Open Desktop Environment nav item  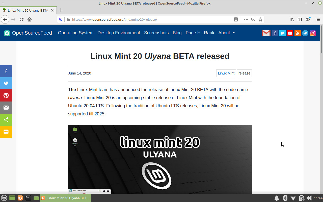point(119,33)
